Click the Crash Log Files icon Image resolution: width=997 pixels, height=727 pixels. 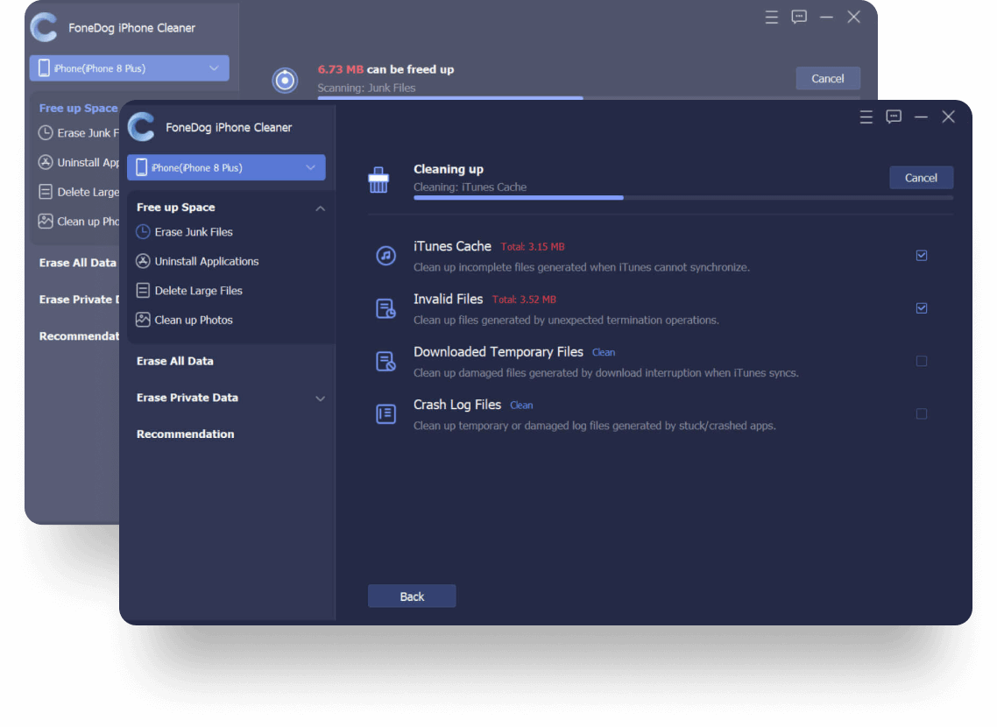[x=386, y=413]
